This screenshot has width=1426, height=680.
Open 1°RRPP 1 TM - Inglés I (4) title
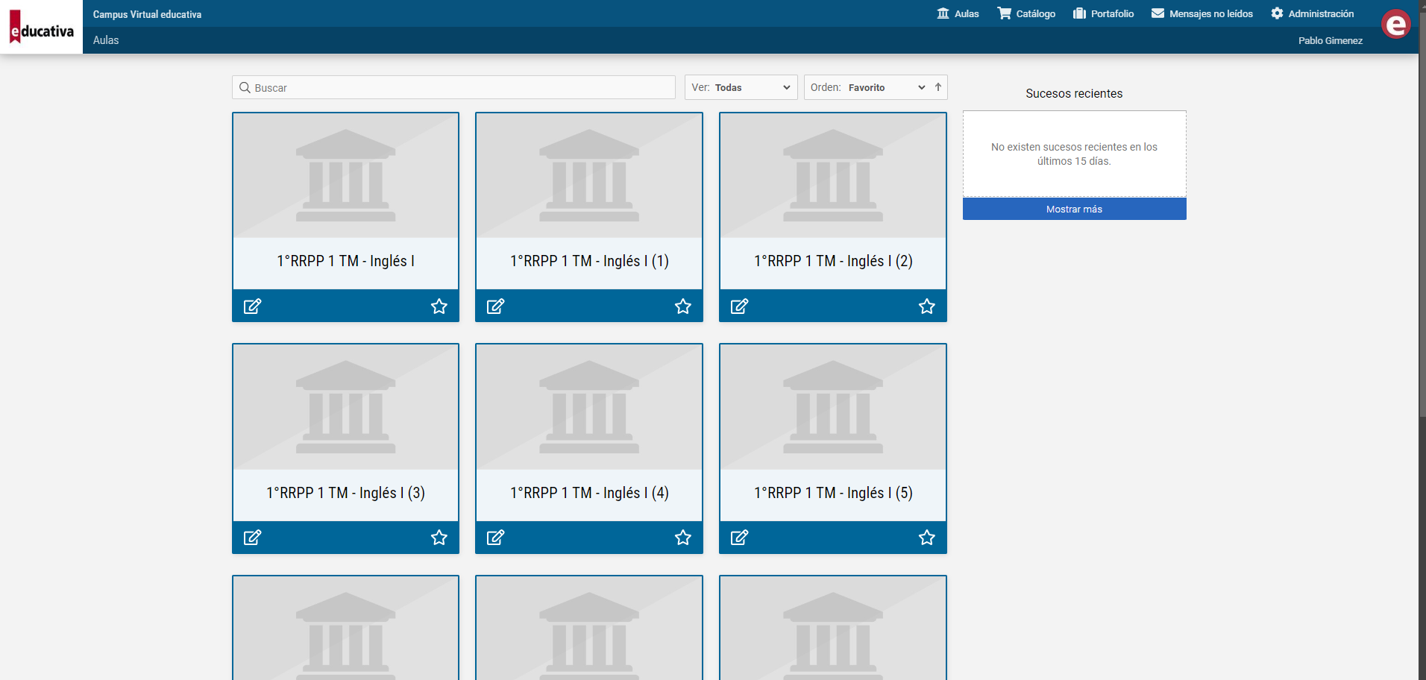[589, 493]
